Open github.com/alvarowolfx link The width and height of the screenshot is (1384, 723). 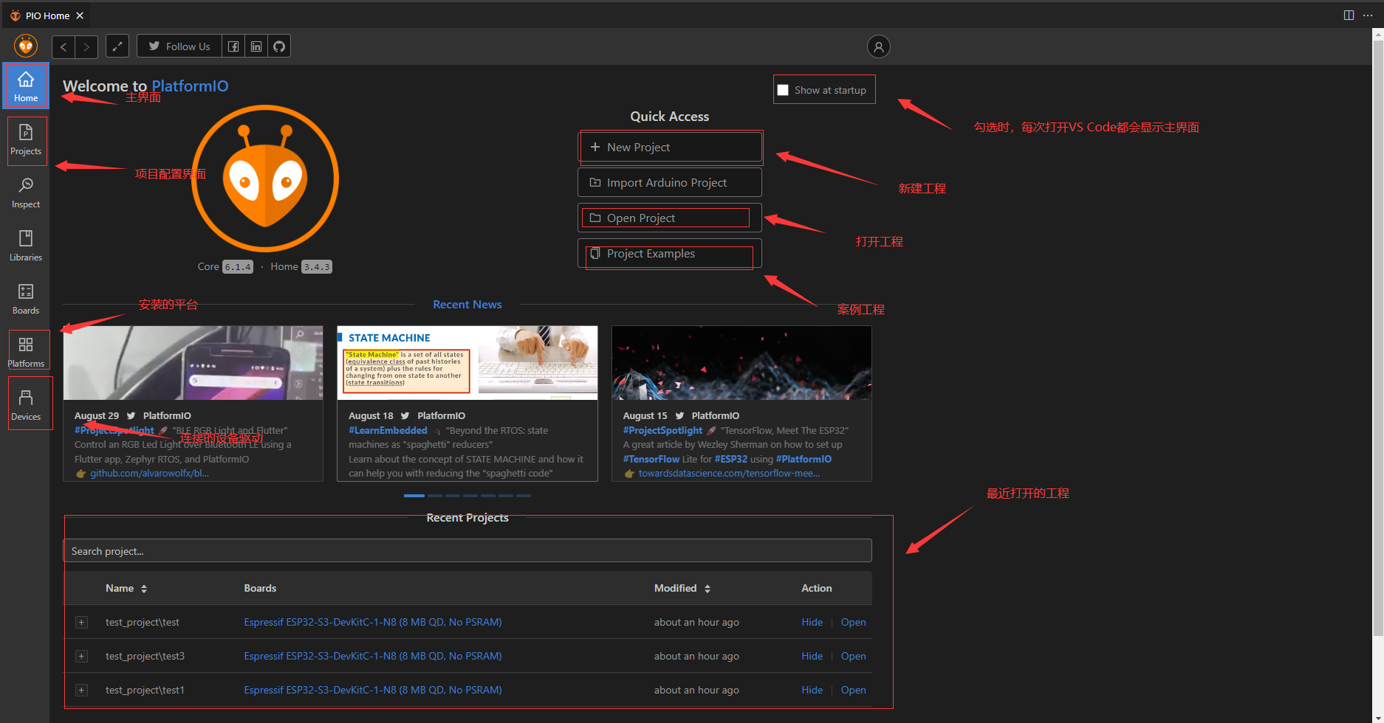click(149, 473)
